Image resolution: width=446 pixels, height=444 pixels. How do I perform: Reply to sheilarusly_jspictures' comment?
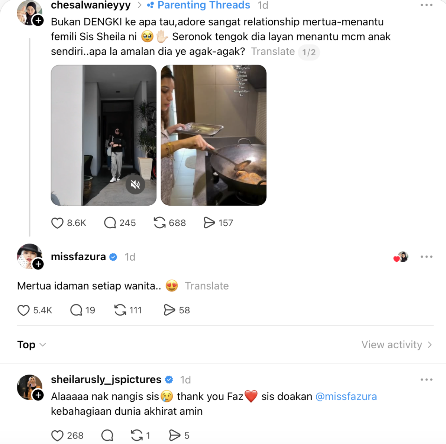click(107, 435)
